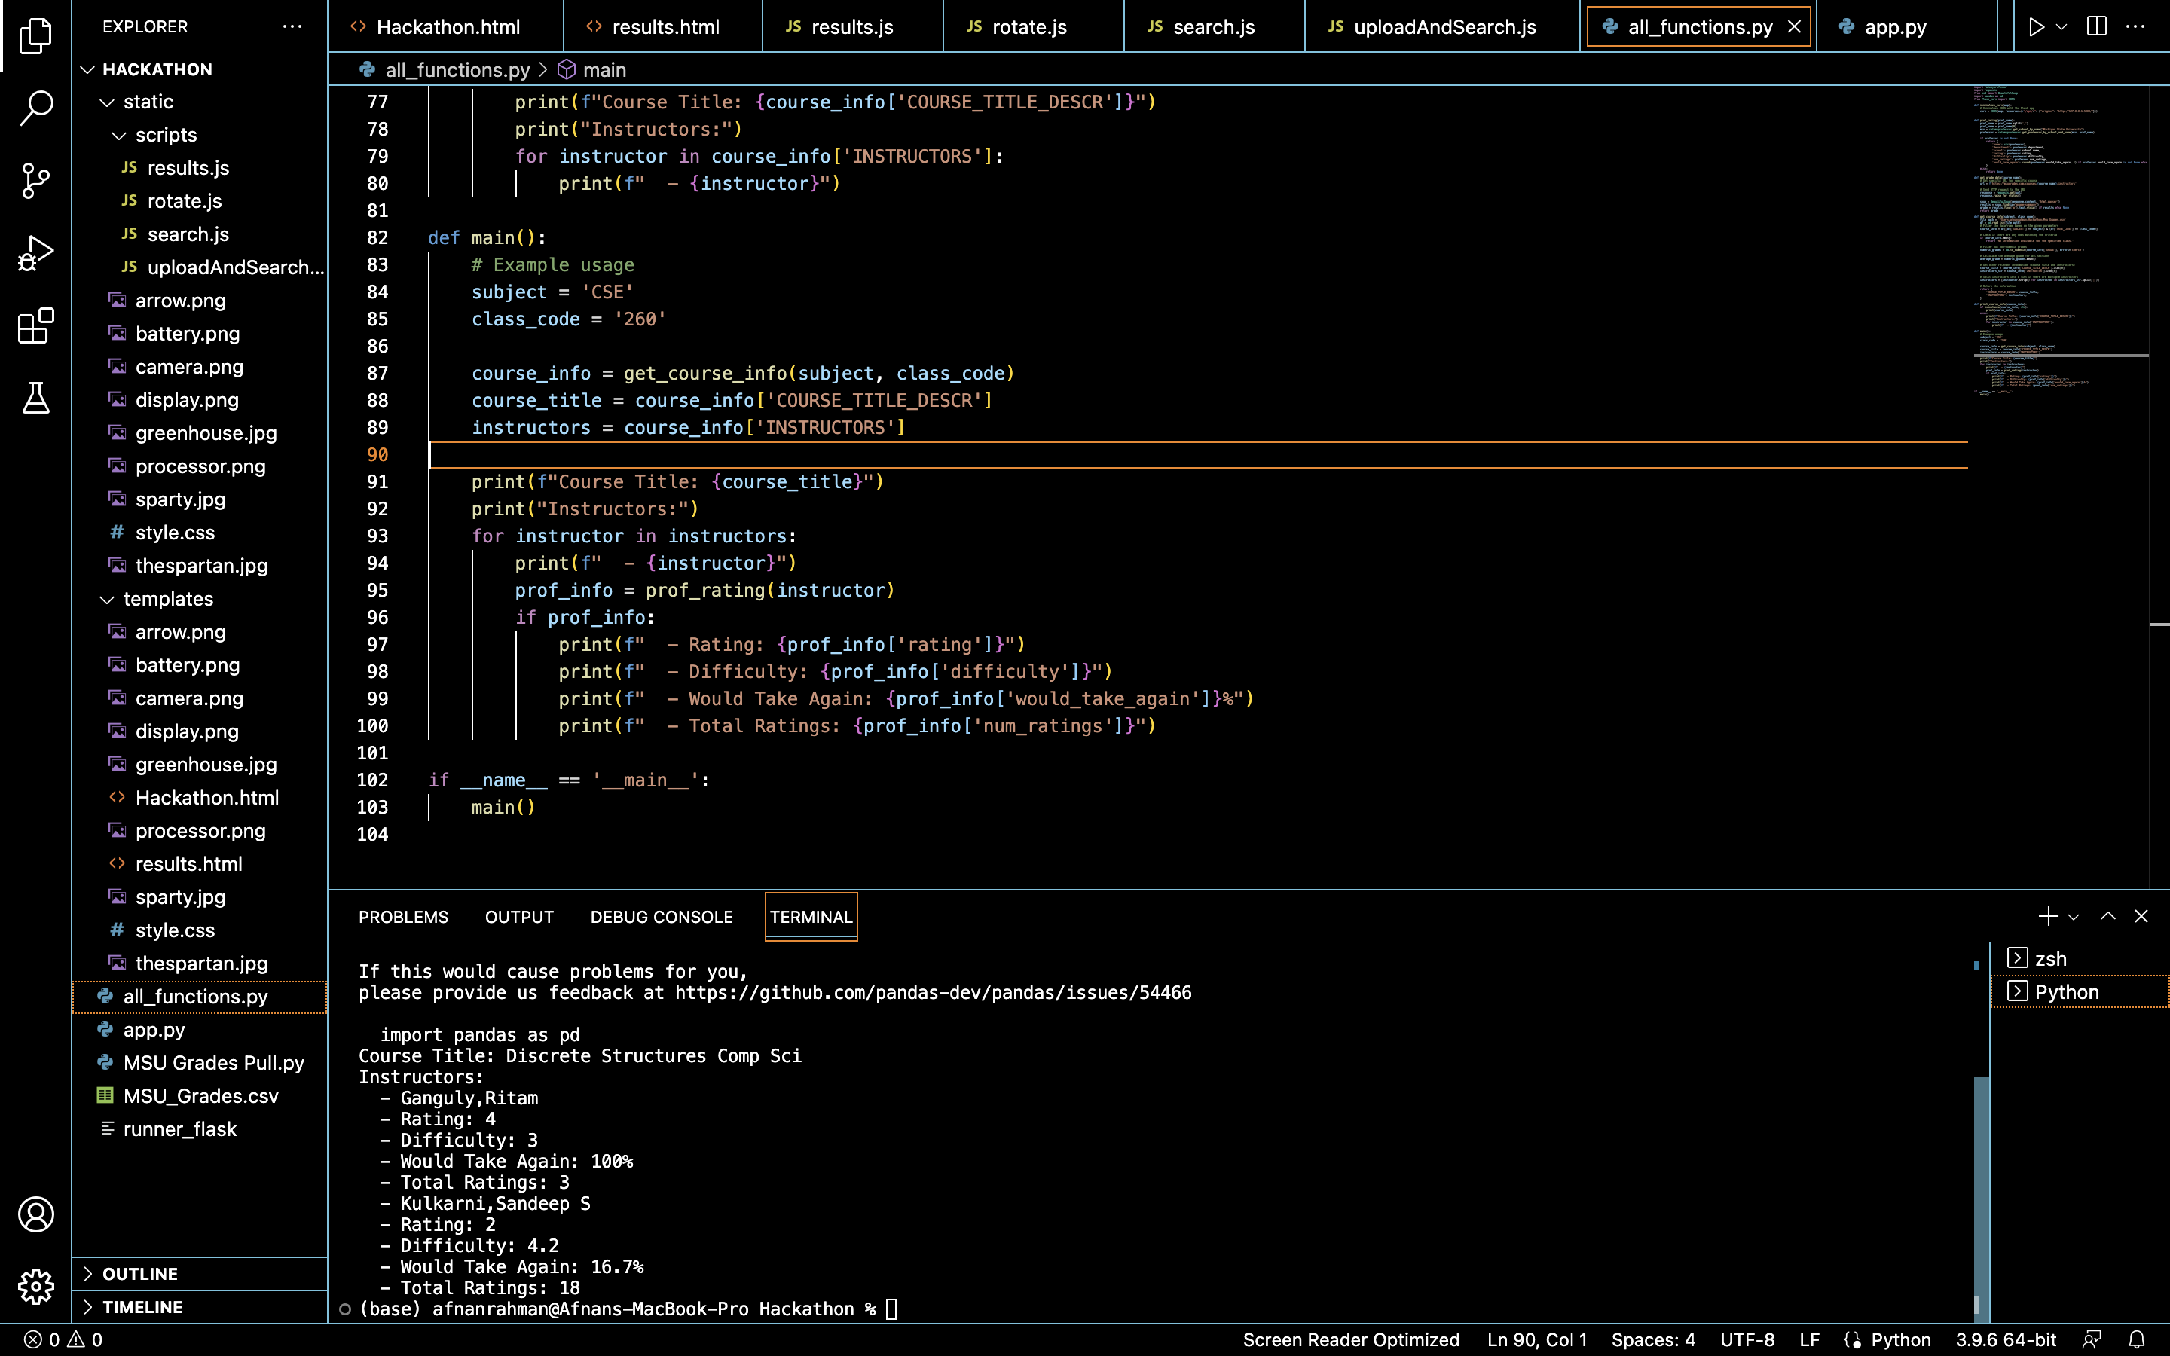
Task: Open the terminal launch profile dropdown
Action: tap(2073, 917)
